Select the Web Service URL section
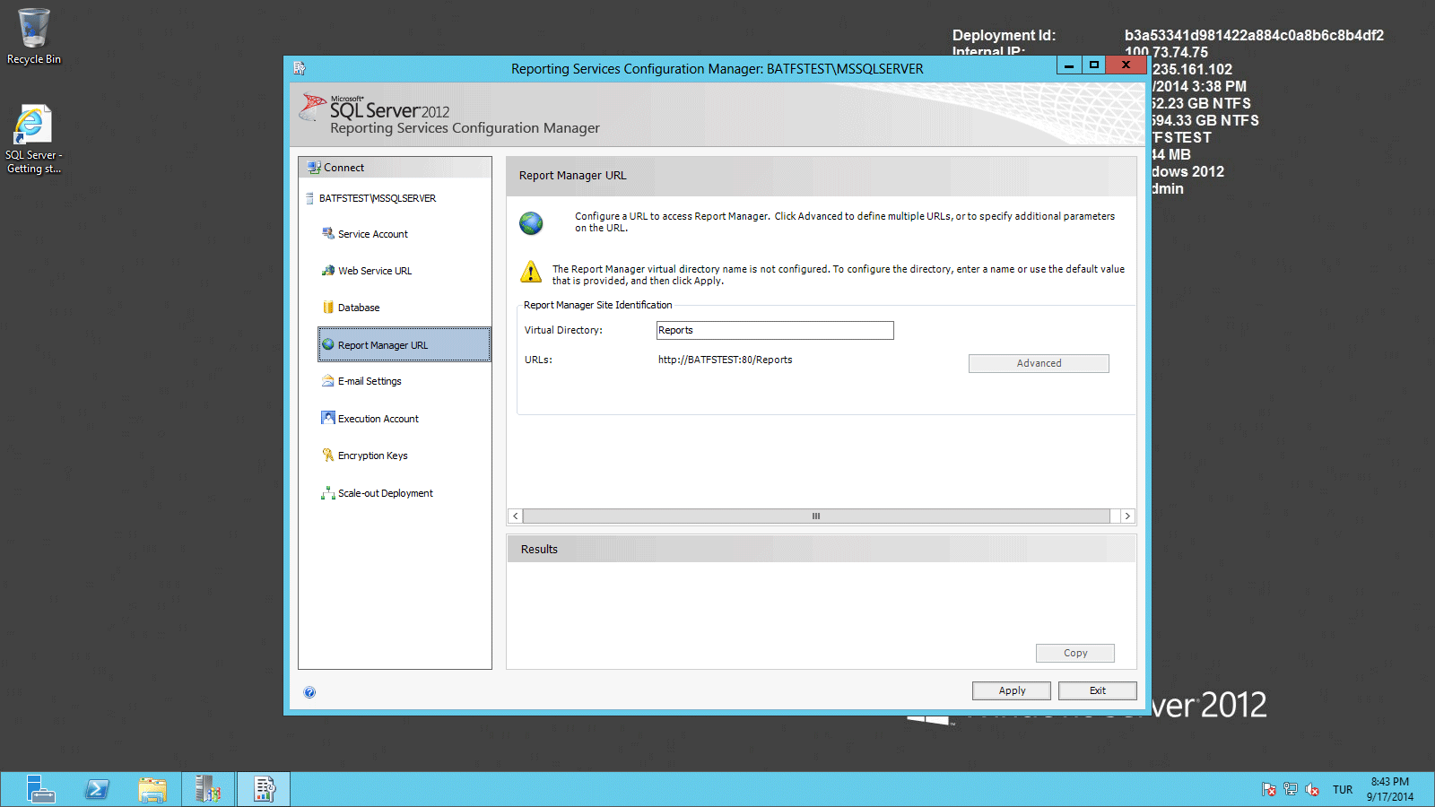1435x807 pixels. pyautogui.click(x=373, y=270)
